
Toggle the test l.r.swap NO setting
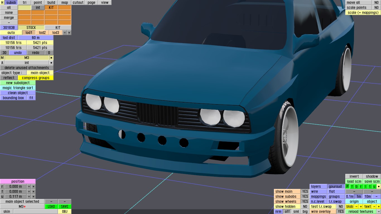click(341, 206)
